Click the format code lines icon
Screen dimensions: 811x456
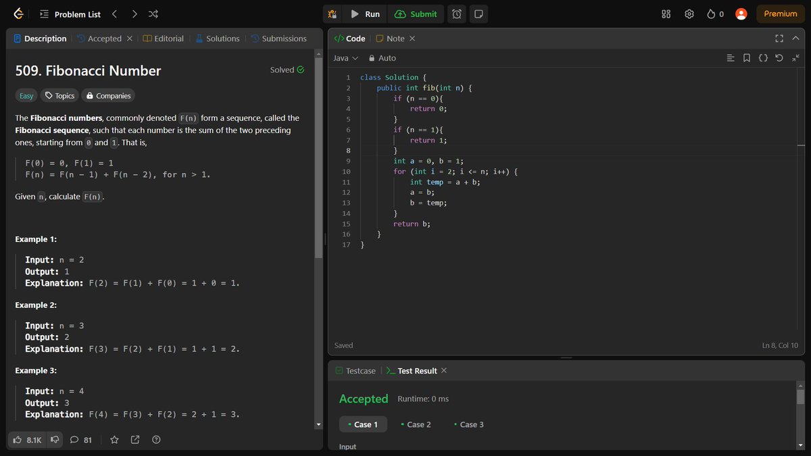[731, 58]
